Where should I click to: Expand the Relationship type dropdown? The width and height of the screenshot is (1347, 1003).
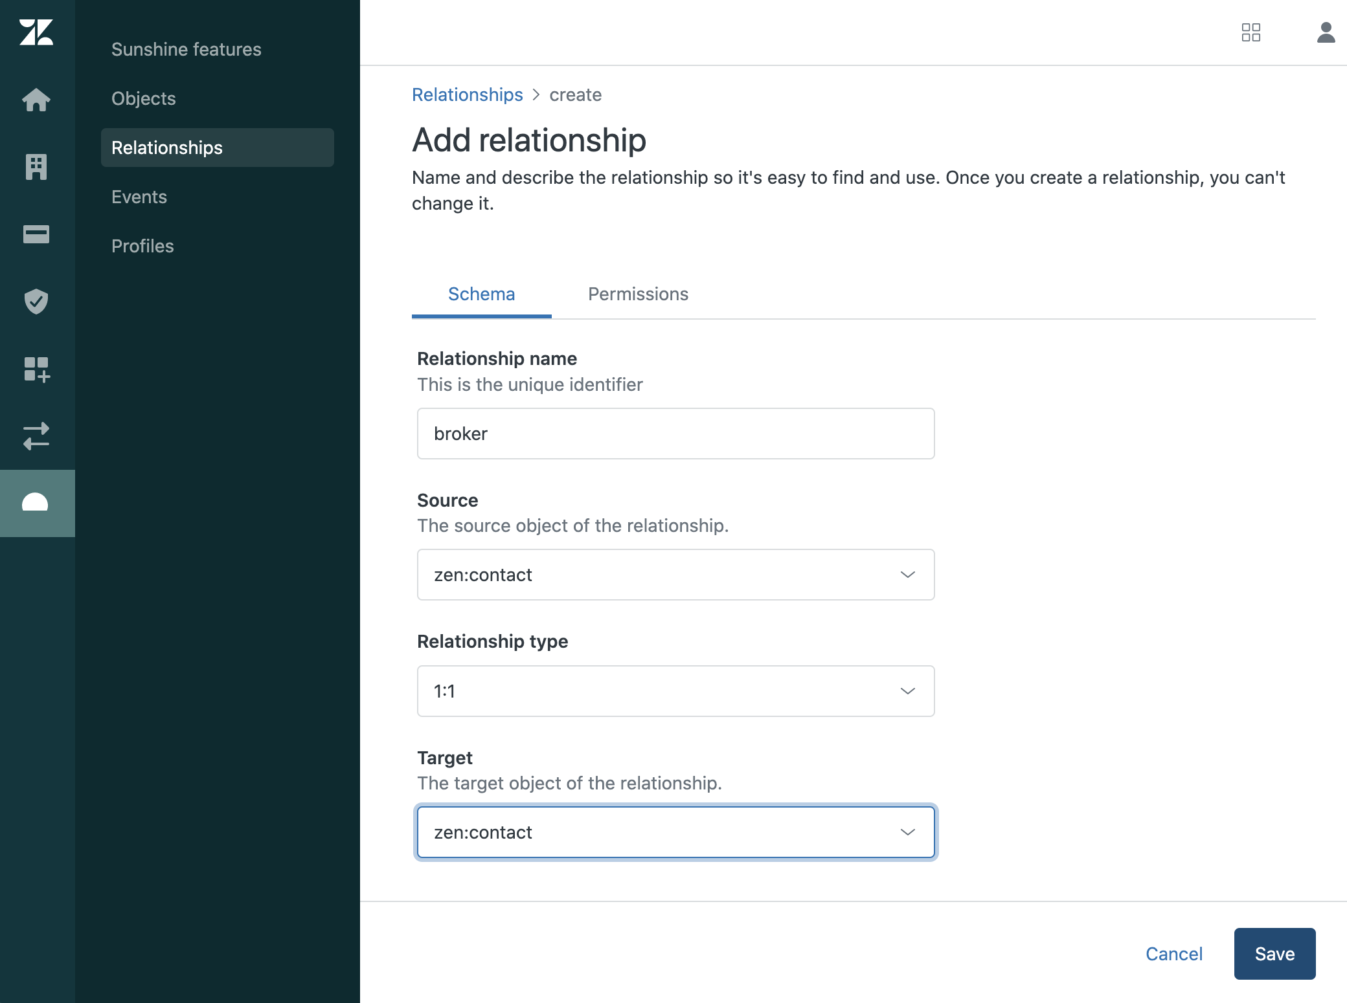[x=675, y=690]
